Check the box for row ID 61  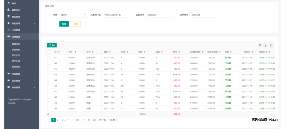click(x=49, y=92)
